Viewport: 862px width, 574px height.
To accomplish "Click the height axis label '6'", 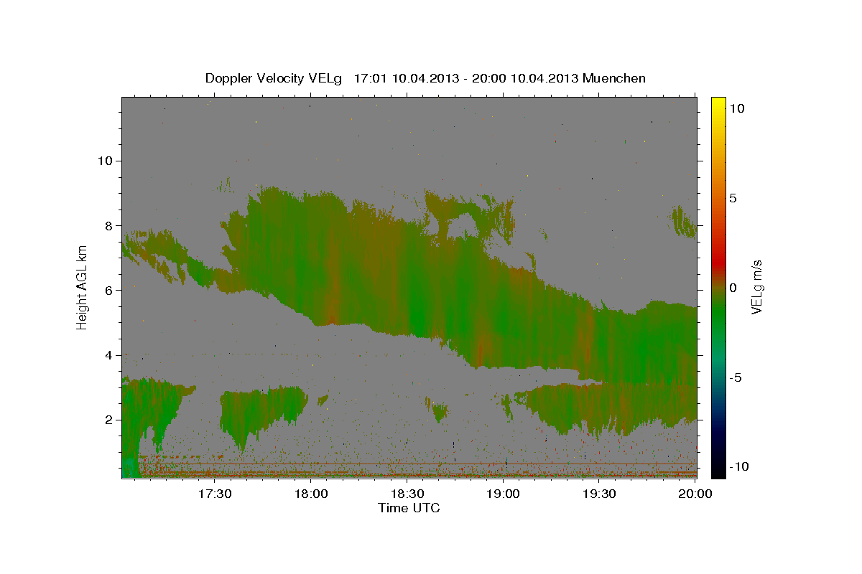I will tap(110, 290).
